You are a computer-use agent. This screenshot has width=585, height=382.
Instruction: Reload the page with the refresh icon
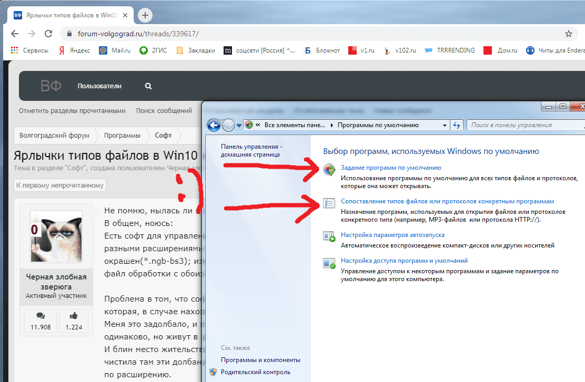coord(48,34)
